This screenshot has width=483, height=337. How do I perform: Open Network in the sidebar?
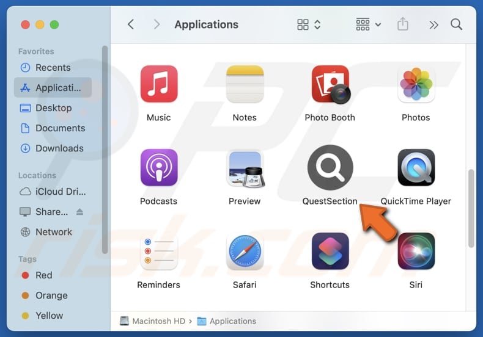[53, 232]
